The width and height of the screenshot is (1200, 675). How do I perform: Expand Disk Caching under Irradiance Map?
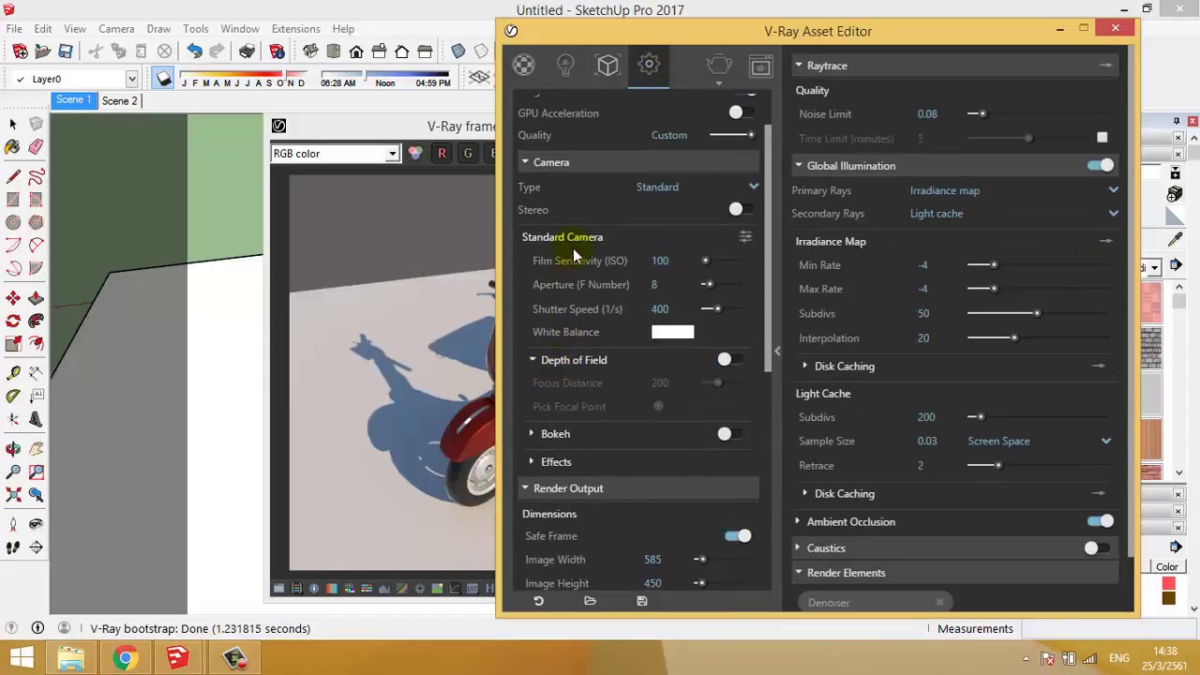[x=805, y=367]
